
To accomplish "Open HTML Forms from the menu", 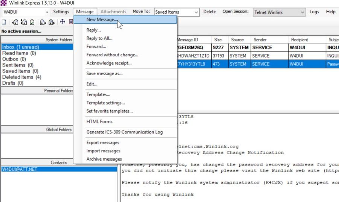I will pos(99,122).
